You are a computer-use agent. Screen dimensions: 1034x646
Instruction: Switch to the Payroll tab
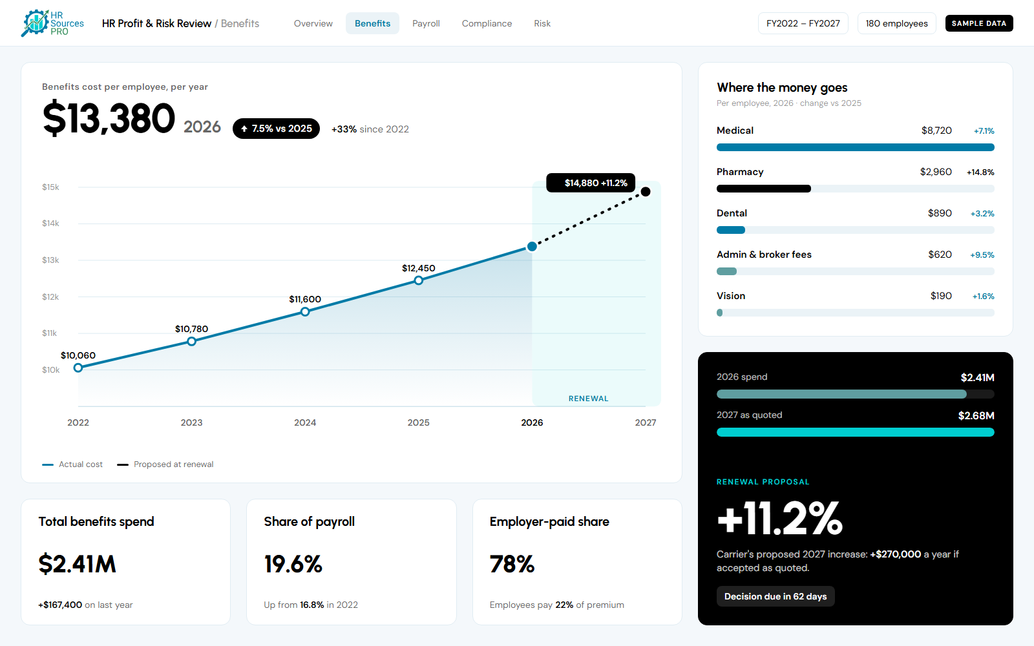click(x=426, y=23)
